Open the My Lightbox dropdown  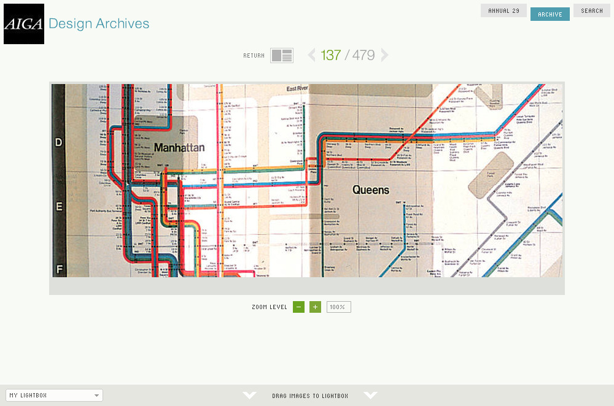(x=55, y=396)
